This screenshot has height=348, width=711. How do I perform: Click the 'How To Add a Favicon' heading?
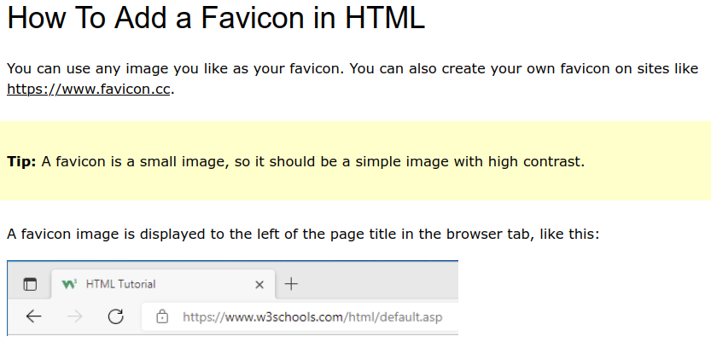pyautogui.click(x=216, y=19)
